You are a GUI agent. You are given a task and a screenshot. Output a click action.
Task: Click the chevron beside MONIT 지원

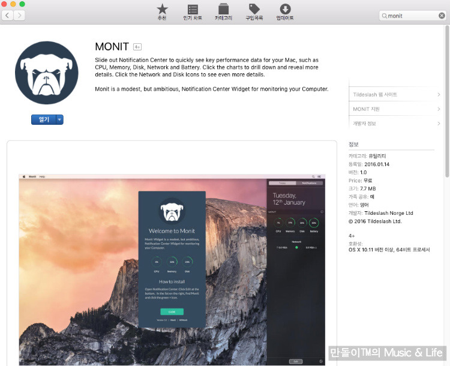click(x=439, y=109)
